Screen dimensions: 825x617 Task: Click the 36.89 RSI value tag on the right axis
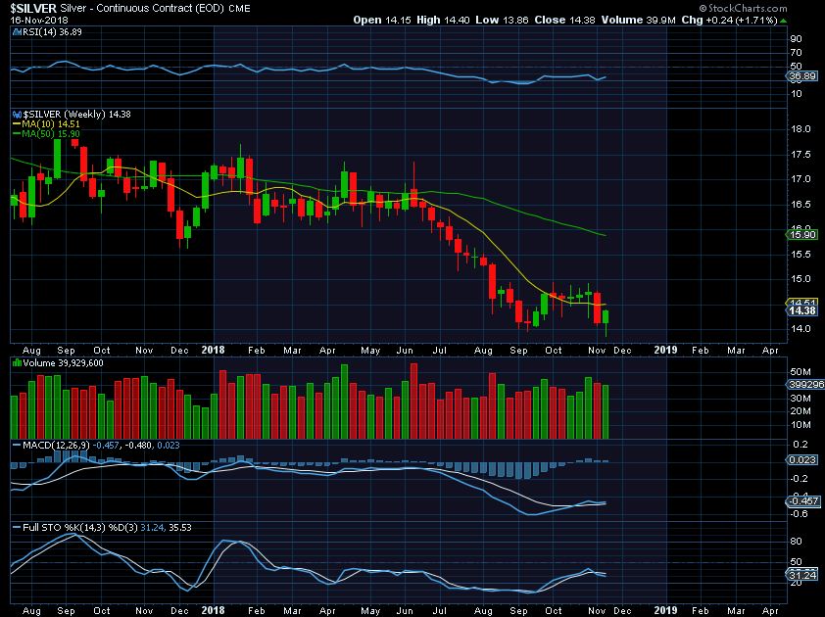[x=802, y=76]
